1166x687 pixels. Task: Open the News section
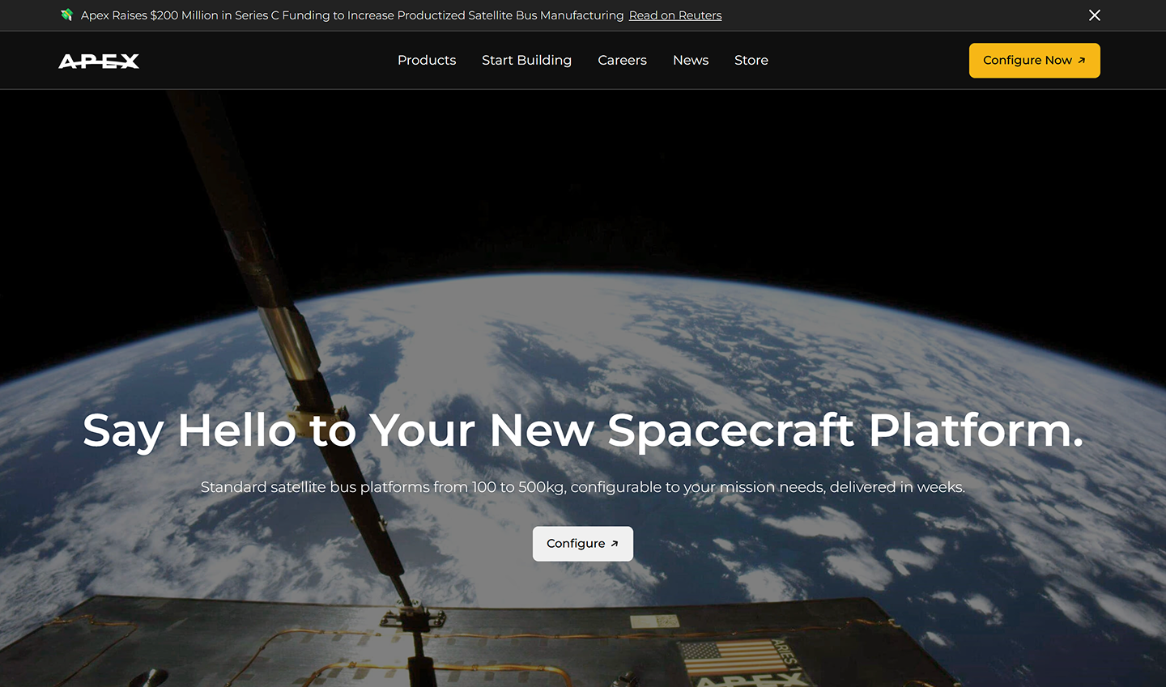tap(691, 60)
